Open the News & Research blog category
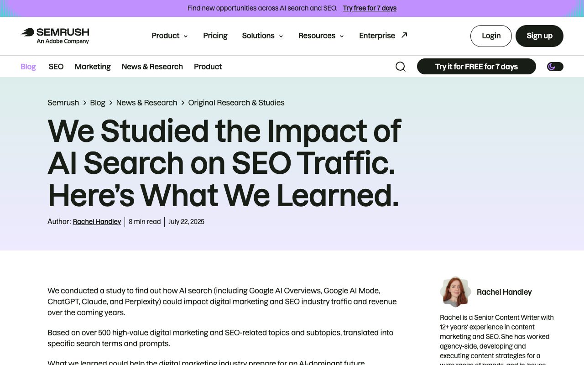The height and width of the screenshot is (365, 584). click(152, 67)
